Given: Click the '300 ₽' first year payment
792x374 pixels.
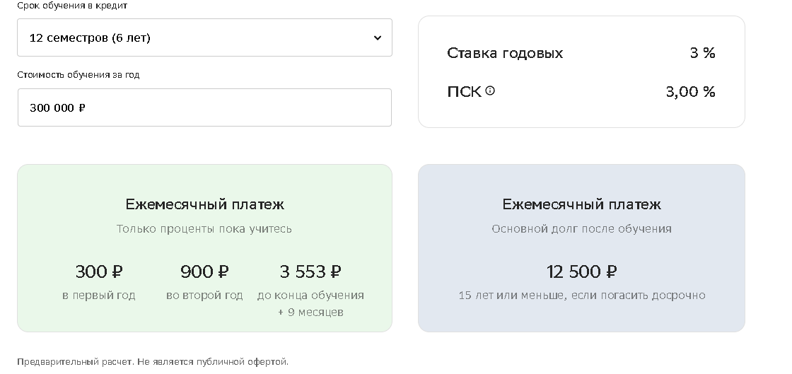Looking at the screenshot, I should point(99,271).
